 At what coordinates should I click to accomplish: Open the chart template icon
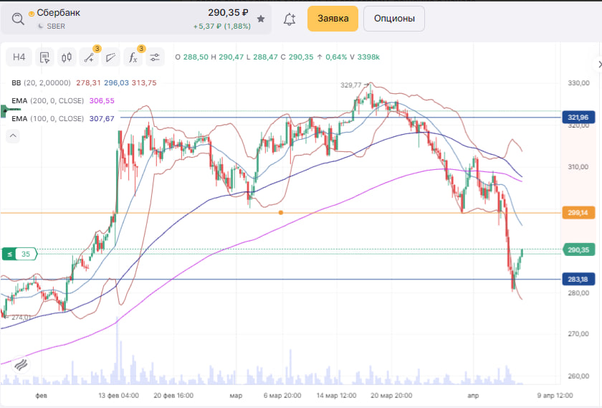pyautogui.click(x=44, y=57)
